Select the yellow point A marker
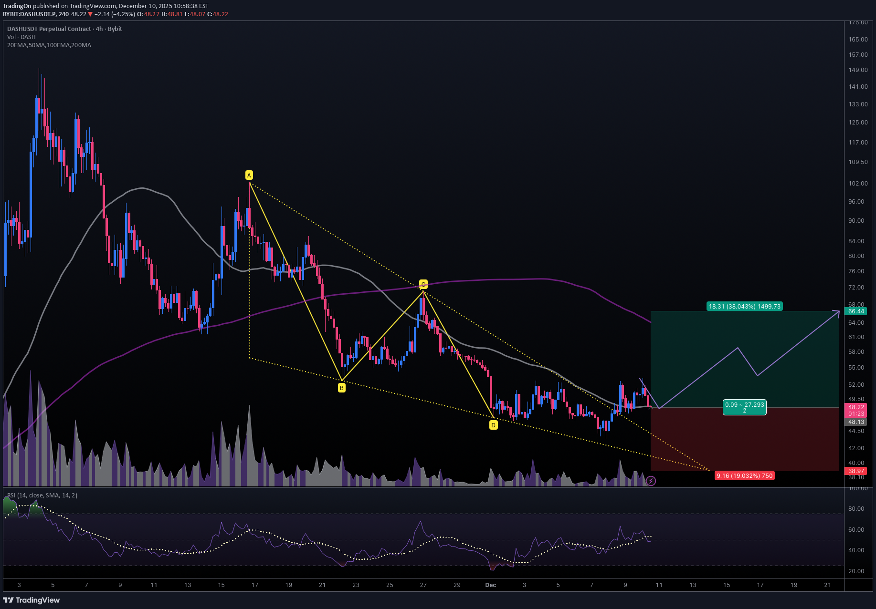This screenshot has height=609, width=876. (249, 175)
